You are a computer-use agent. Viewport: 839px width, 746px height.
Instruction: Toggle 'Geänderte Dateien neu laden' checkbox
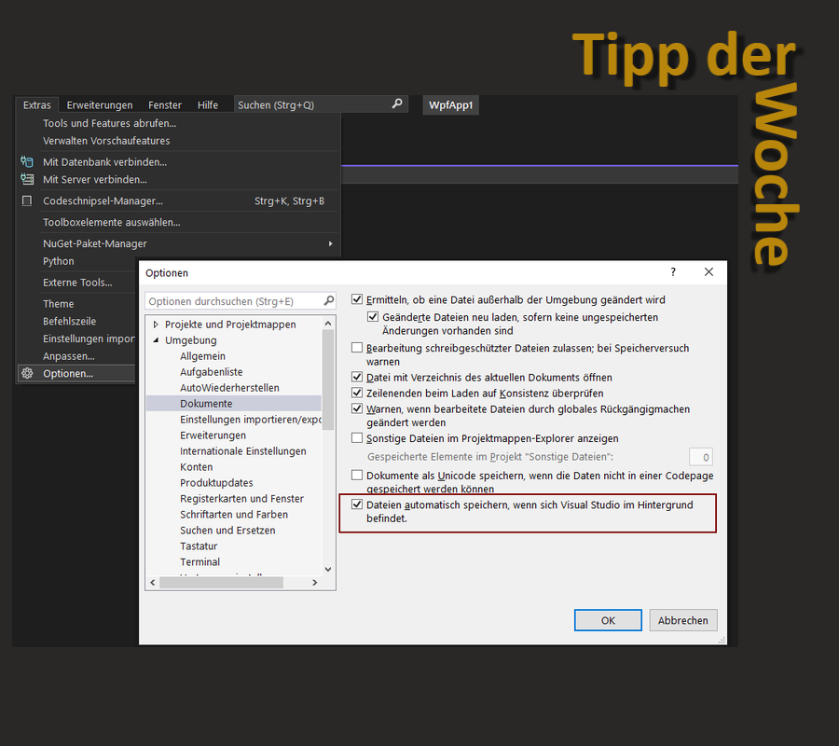click(373, 317)
